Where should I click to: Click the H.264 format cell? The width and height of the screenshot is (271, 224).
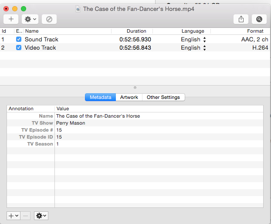coord(260,48)
